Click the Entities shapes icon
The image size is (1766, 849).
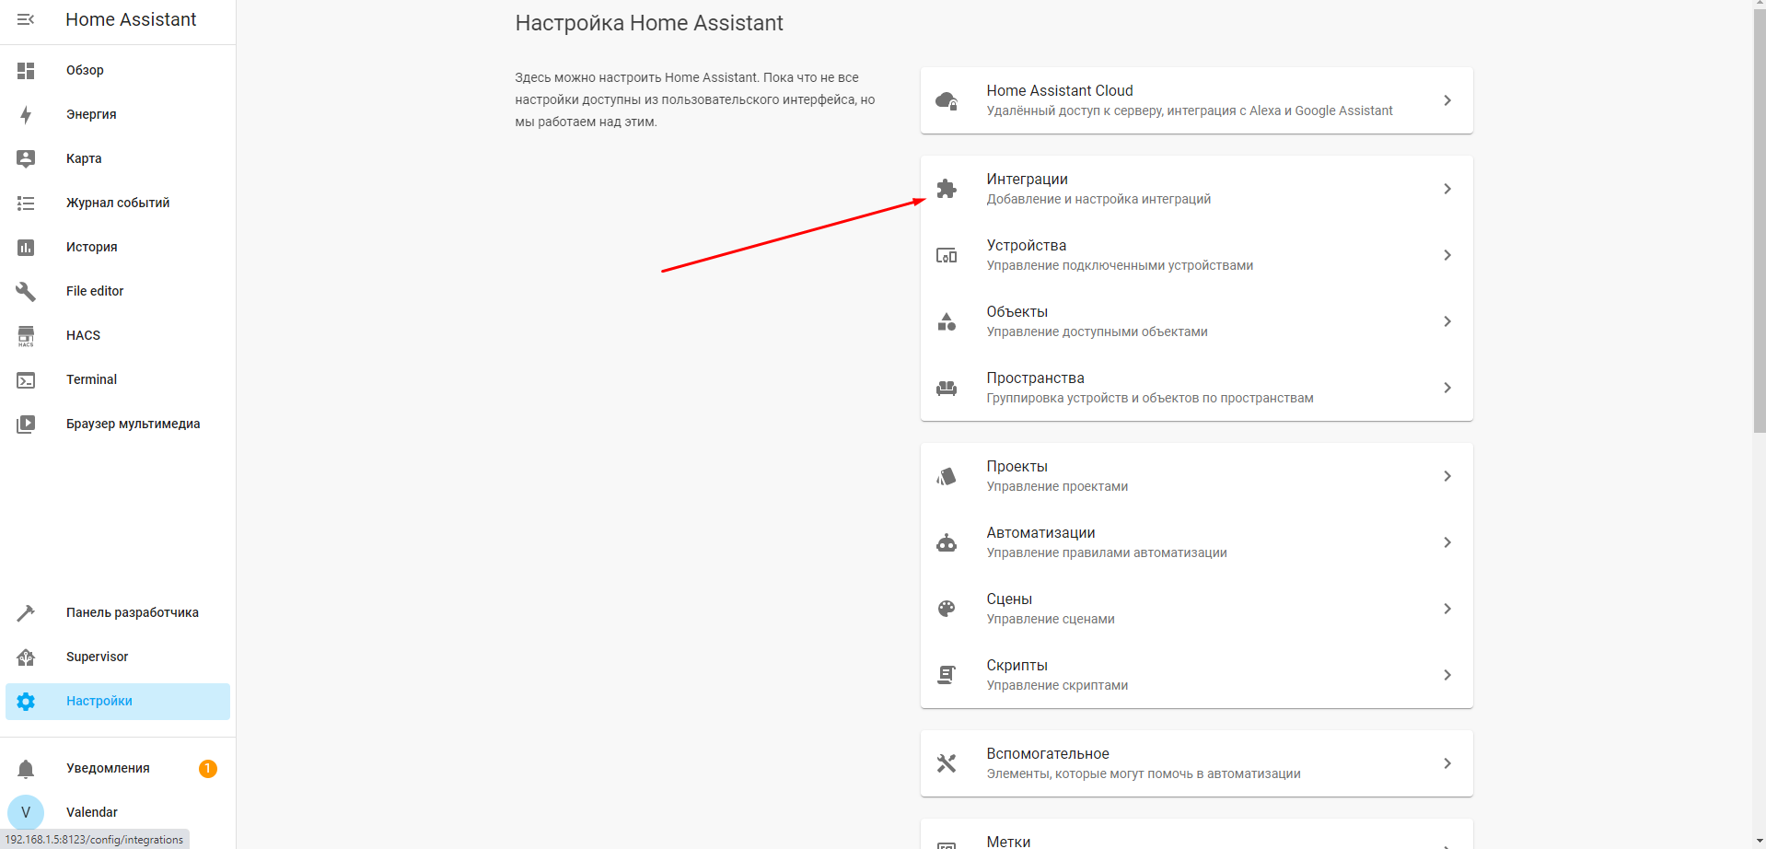947,321
